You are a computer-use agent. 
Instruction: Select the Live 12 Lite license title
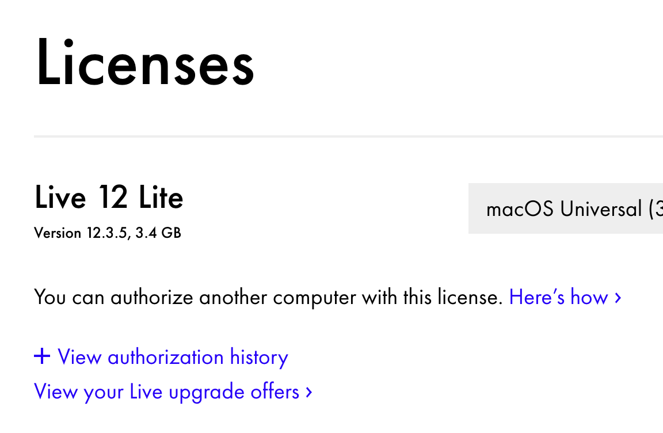click(x=109, y=197)
